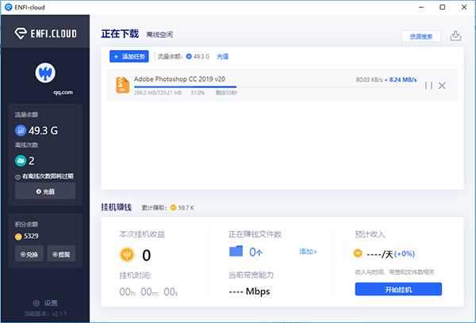
Task: Click the clock icon by offline expiry notice
Action: point(18,177)
